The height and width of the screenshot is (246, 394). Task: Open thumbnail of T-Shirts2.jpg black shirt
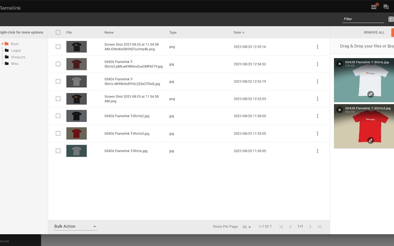coord(76,116)
